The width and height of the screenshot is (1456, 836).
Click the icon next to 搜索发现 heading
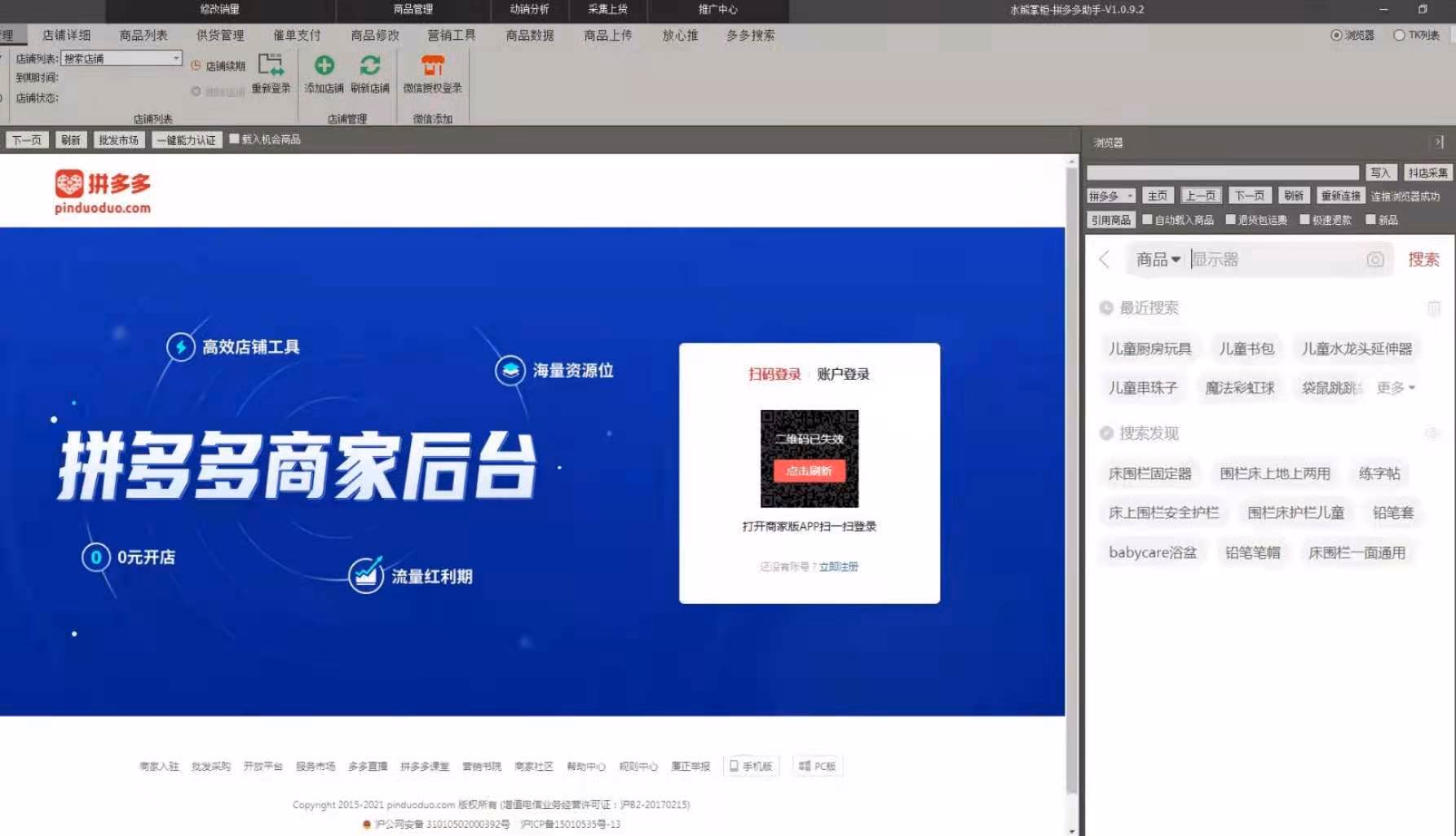click(1106, 433)
